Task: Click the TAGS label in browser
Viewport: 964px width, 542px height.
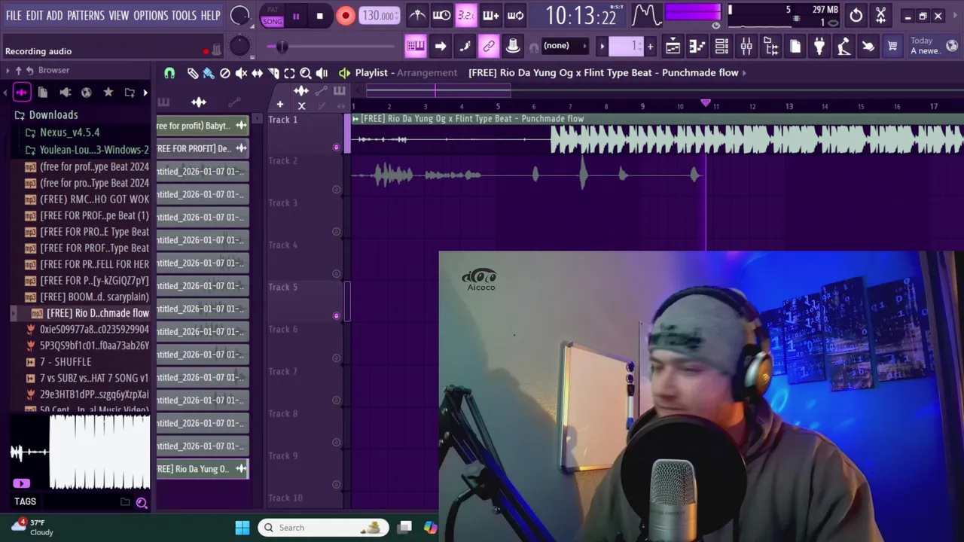Action: 25,501
